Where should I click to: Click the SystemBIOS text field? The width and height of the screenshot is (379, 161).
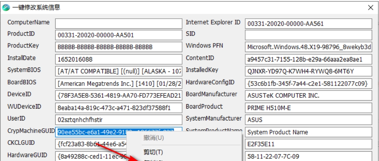(x=119, y=71)
